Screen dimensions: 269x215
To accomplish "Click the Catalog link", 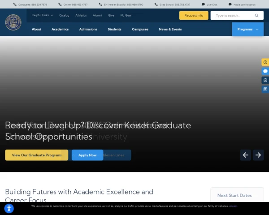I will point(64,15).
